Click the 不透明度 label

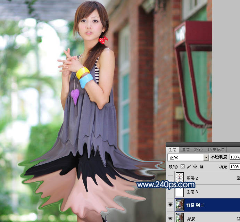(x=220, y=157)
